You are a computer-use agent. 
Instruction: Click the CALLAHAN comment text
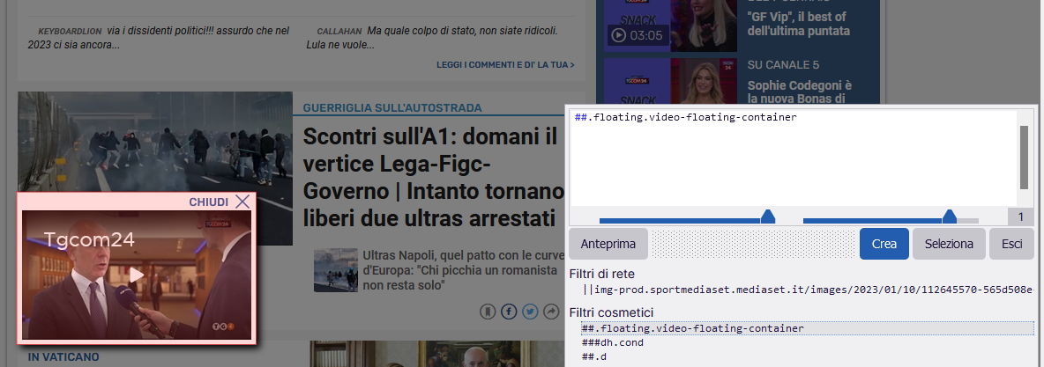tap(431, 38)
